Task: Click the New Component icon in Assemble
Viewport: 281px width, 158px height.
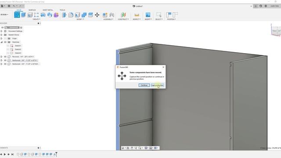Action: pos(105,15)
